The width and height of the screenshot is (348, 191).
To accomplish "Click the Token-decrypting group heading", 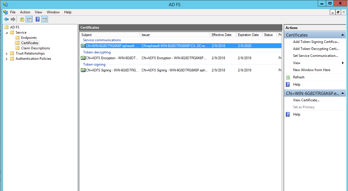I will coord(97,52).
